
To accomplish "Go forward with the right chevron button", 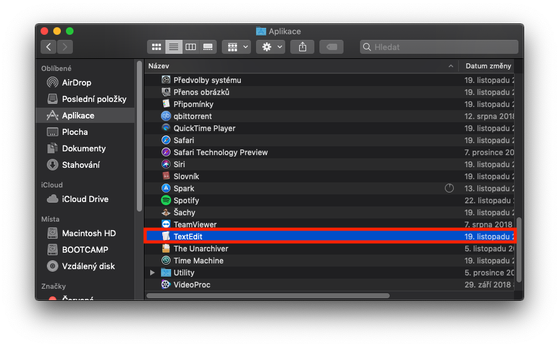I will (x=65, y=47).
